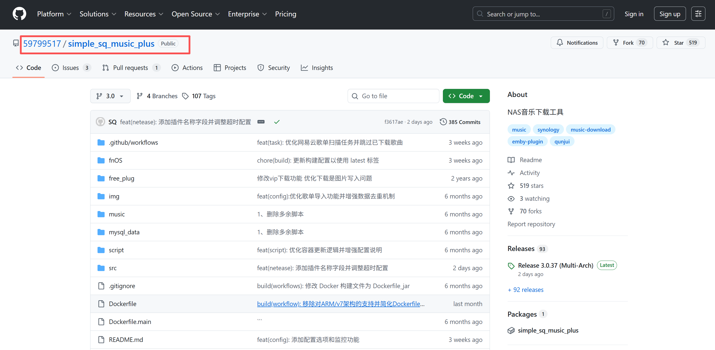Click the Sign up button
715x350 pixels.
coord(670,14)
